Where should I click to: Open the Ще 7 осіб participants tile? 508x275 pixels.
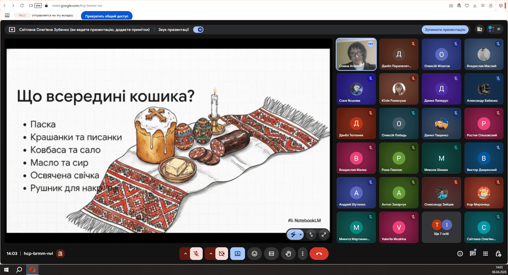pyautogui.click(x=441, y=227)
